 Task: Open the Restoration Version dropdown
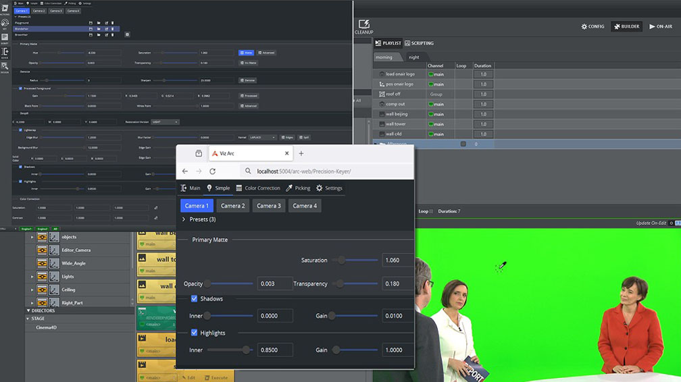[166, 122]
